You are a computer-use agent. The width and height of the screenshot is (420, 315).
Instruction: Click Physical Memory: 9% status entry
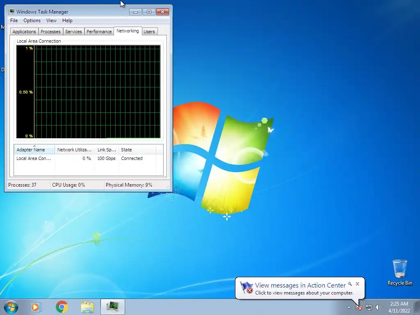(x=129, y=185)
